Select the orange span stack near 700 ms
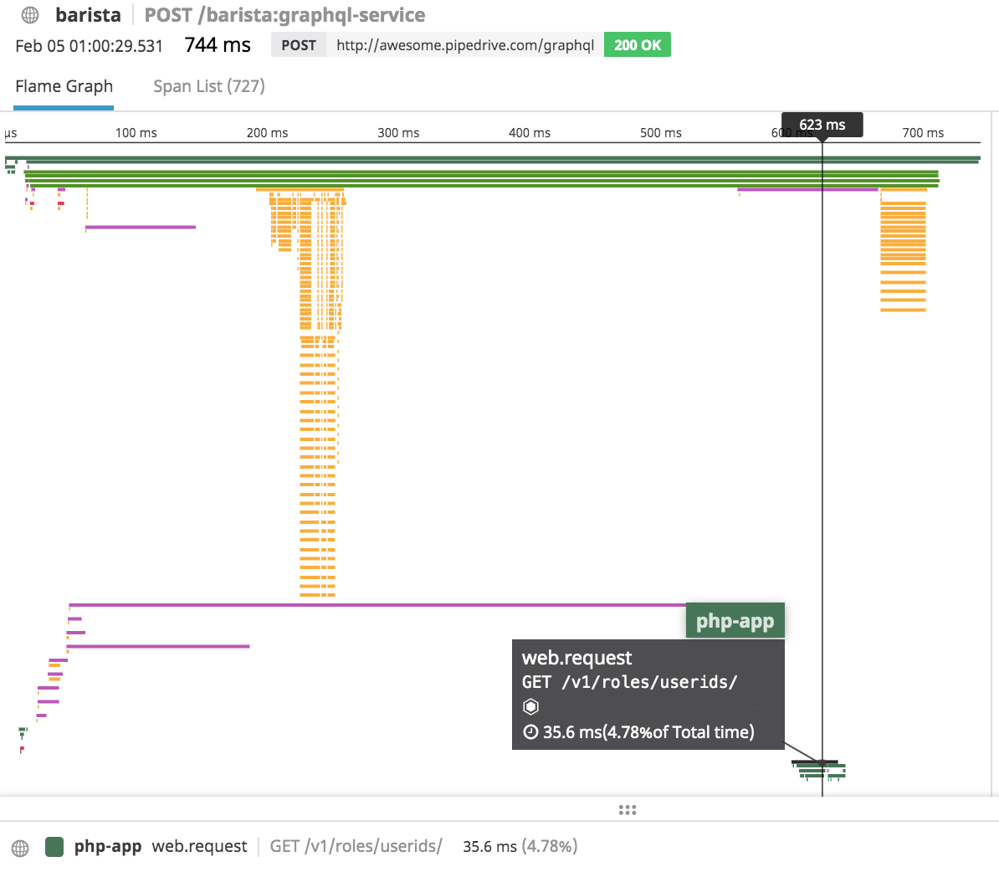Screen dimensions: 999x872 [903, 255]
